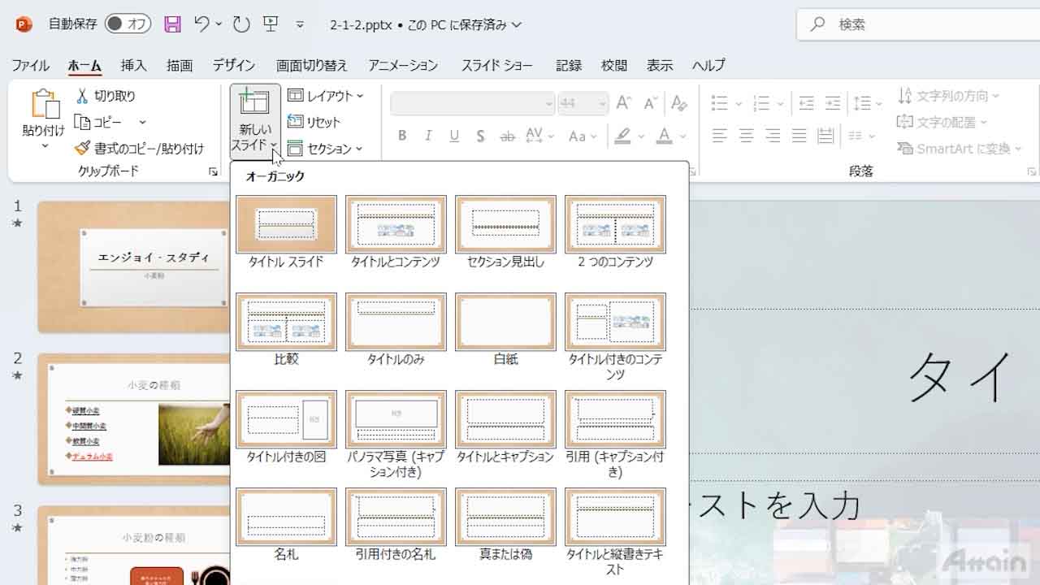Decrease font size icon
Viewport: 1040px width, 585px height.
point(650,103)
